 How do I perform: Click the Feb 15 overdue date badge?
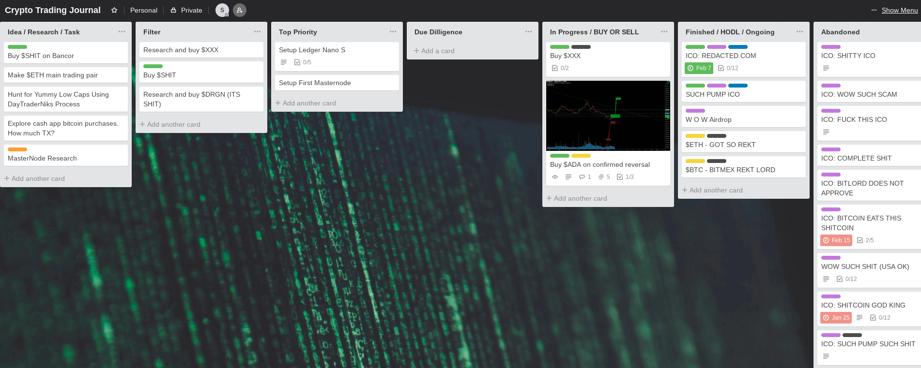pyautogui.click(x=836, y=240)
